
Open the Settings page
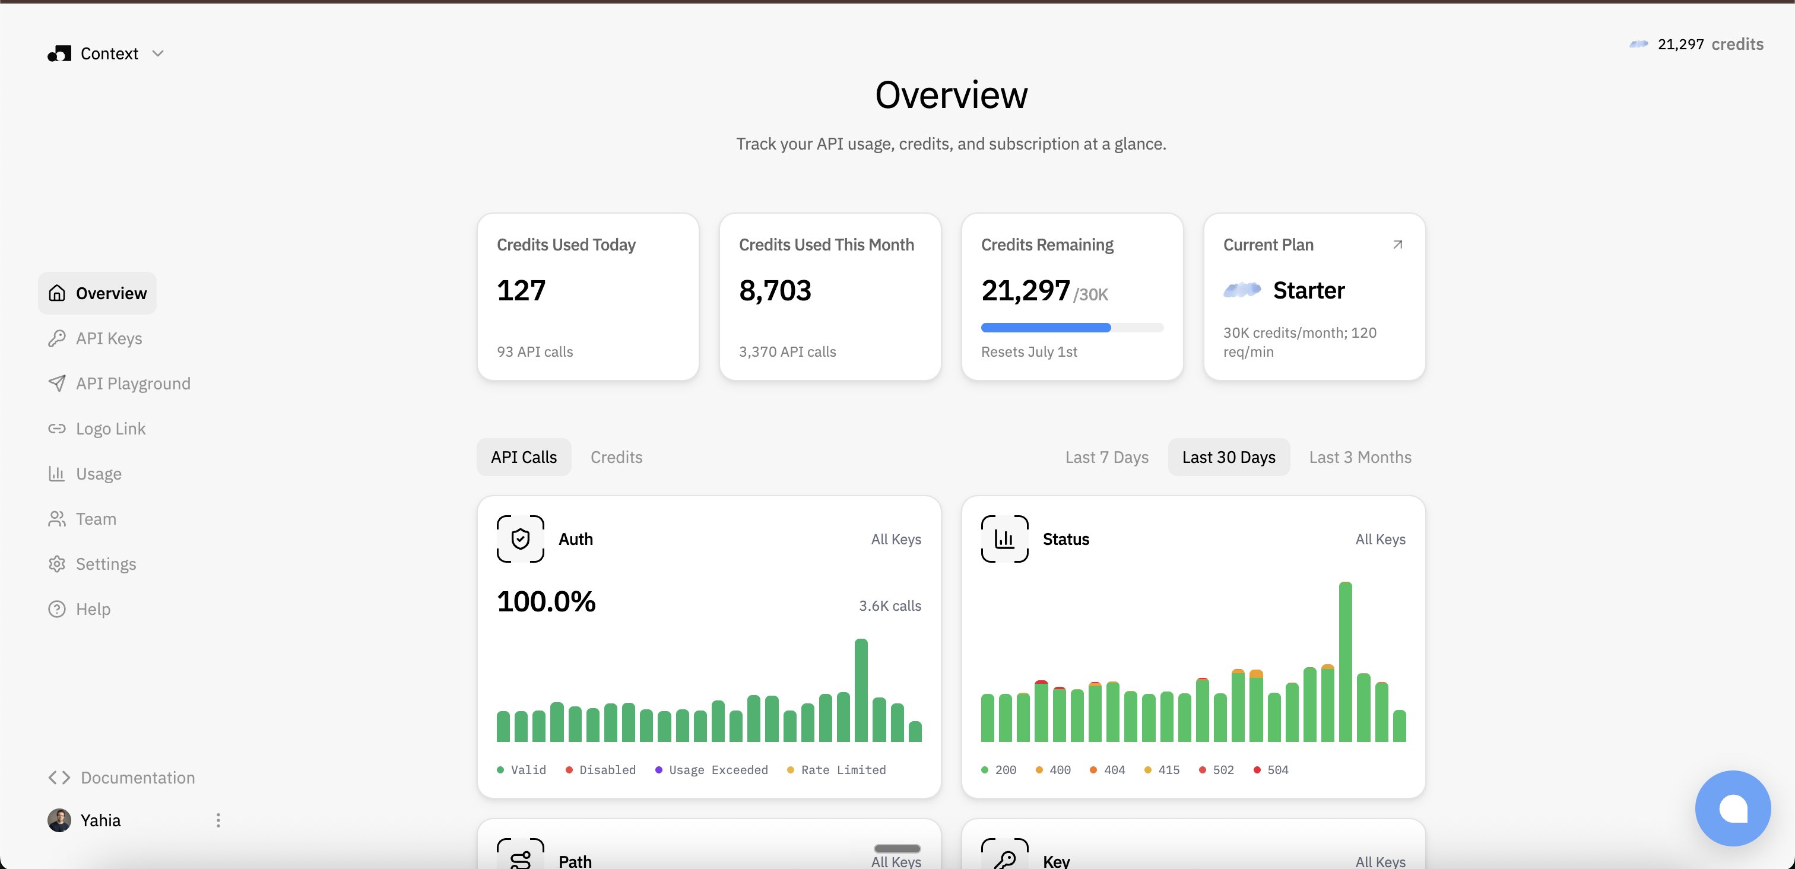tap(92, 564)
